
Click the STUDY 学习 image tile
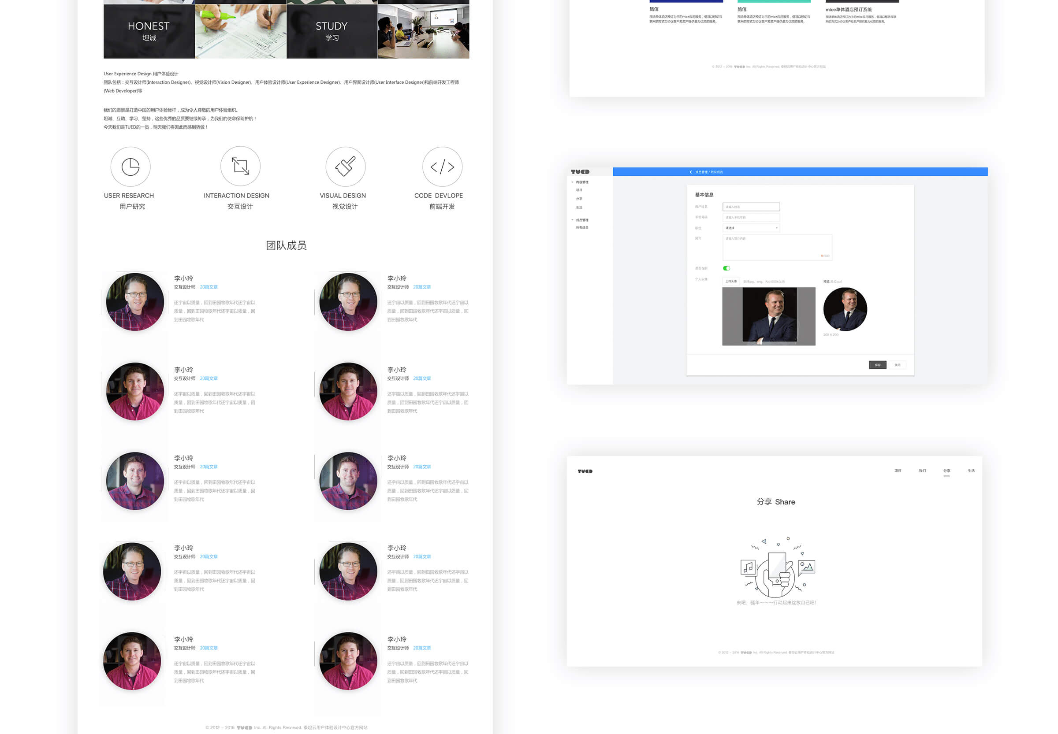click(x=332, y=31)
